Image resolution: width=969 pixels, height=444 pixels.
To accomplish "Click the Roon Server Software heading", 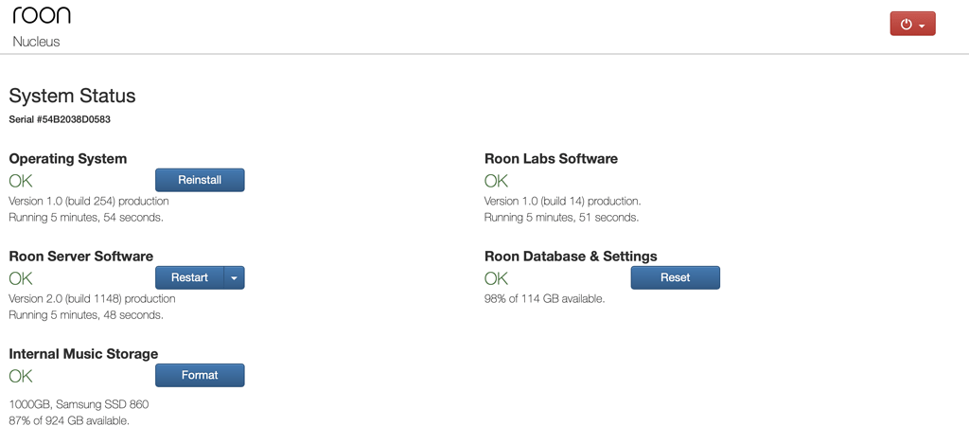I will [81, 256].
